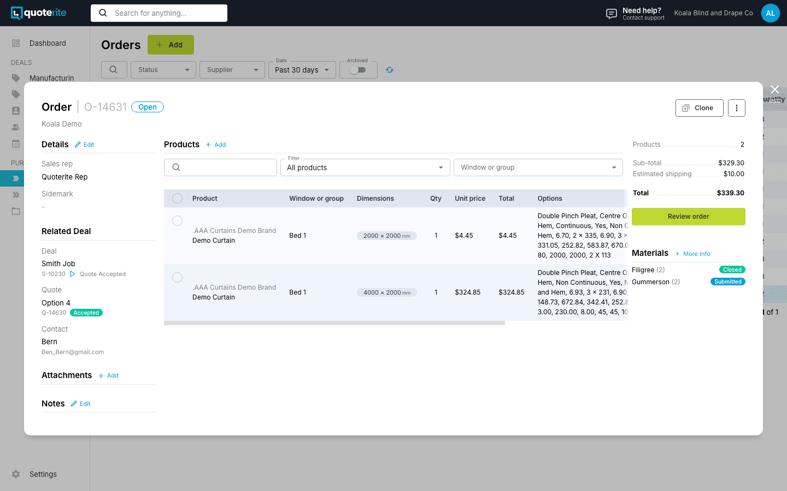Click the people icon in sidebar
Viewport: 787px width, 491px height.
point(16,127)
